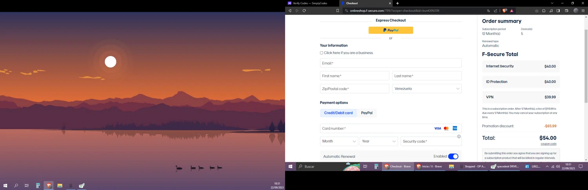Open Brave Wallet icon
The width and height of the screenshot is (588, 190).
[566, 11]
